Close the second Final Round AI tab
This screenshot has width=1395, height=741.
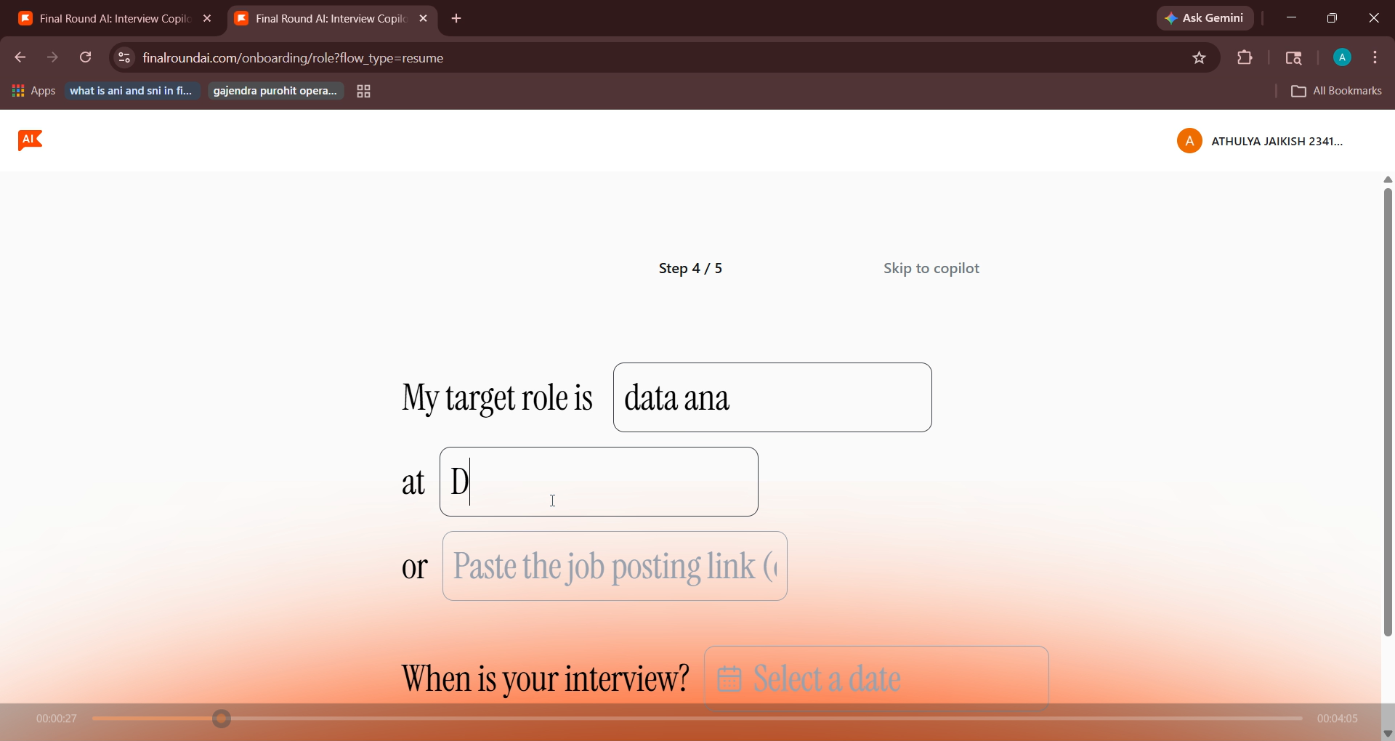(424, 19)
